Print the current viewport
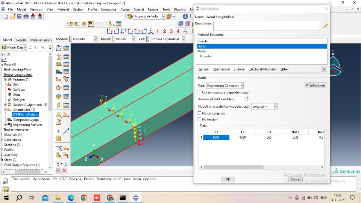Viewport: 361px width, 203px height. pos(26,16)
